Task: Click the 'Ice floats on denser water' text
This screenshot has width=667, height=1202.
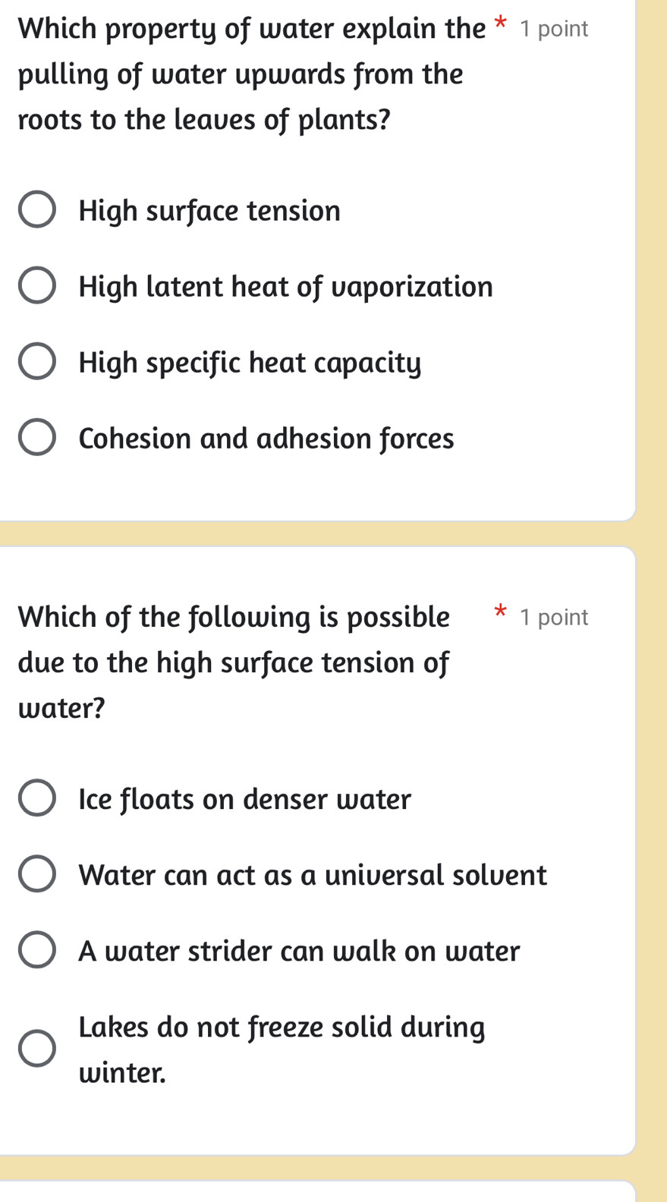Action: [244, 799]
